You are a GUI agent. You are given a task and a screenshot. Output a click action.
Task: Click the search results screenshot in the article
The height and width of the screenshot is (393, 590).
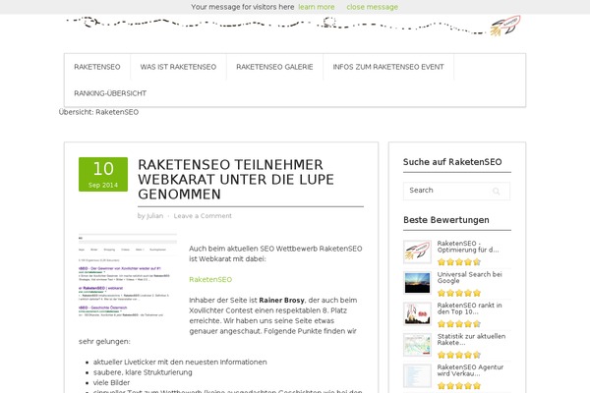[x=128, y=275]
